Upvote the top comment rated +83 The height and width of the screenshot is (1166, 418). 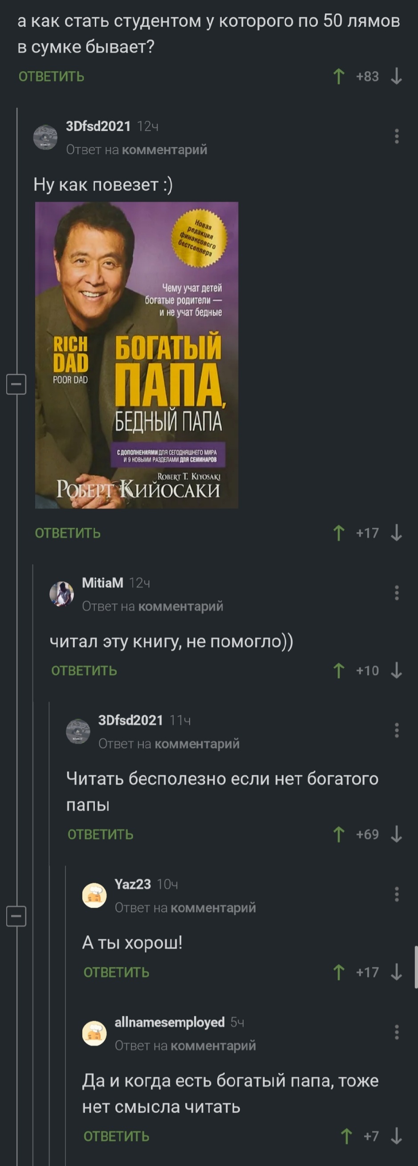pos(338,77)
